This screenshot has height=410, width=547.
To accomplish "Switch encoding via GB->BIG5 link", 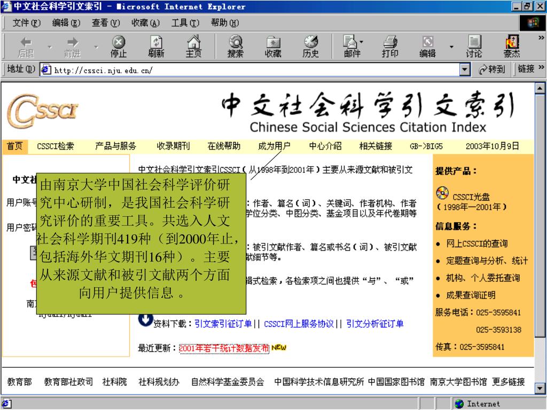I will tap(426, 146).
